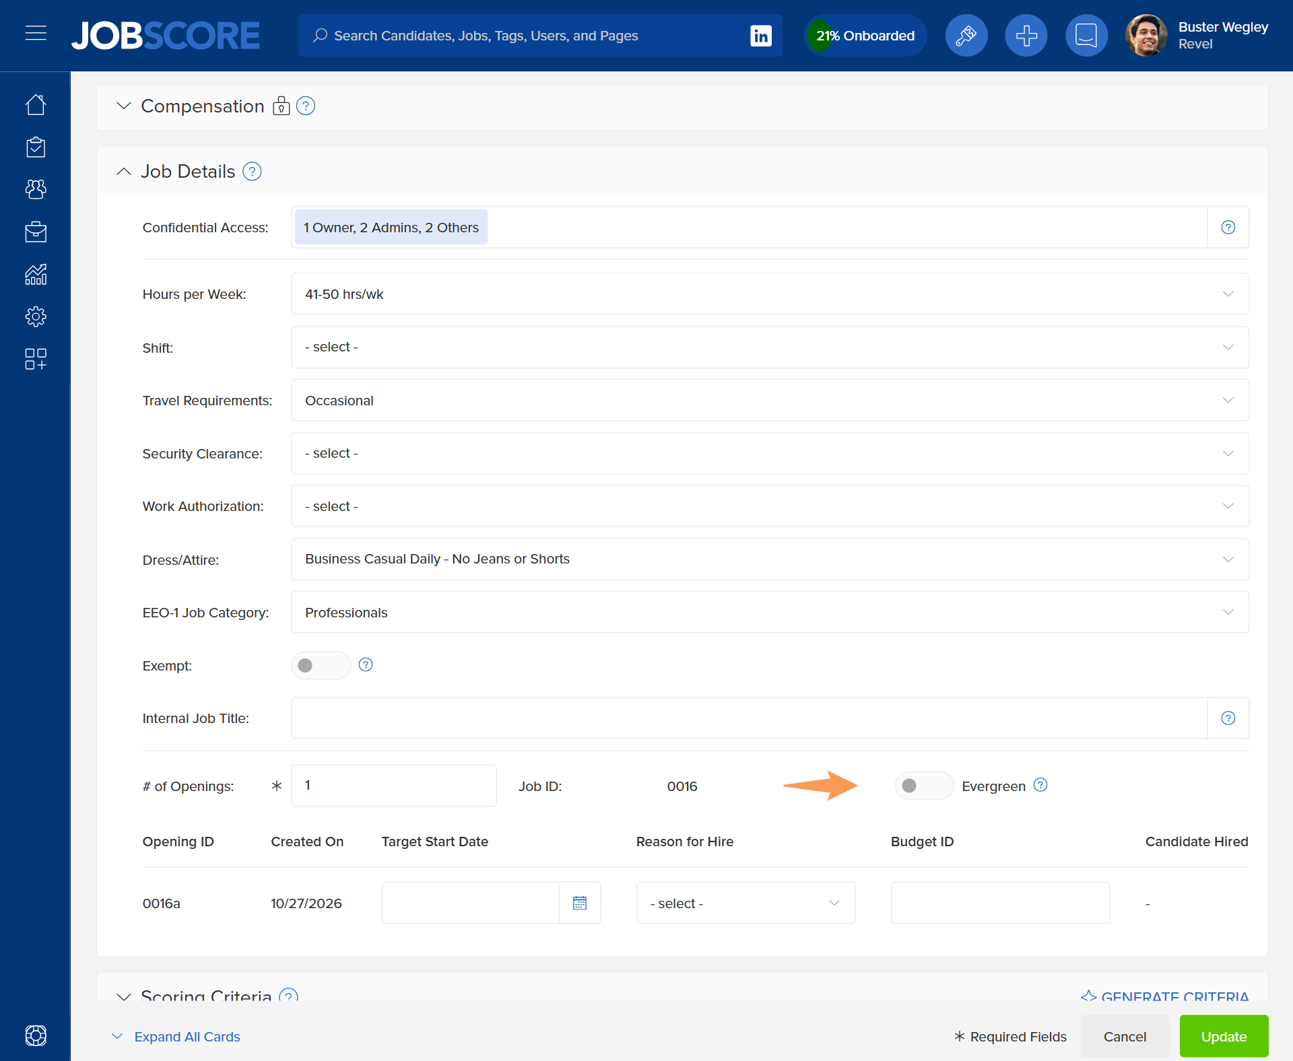Image resolution: width=1293 pixels, height=1061 pixels.
Task: Open the help lifebuoy icon at sidebar bottom
Action: (36, 1035)
